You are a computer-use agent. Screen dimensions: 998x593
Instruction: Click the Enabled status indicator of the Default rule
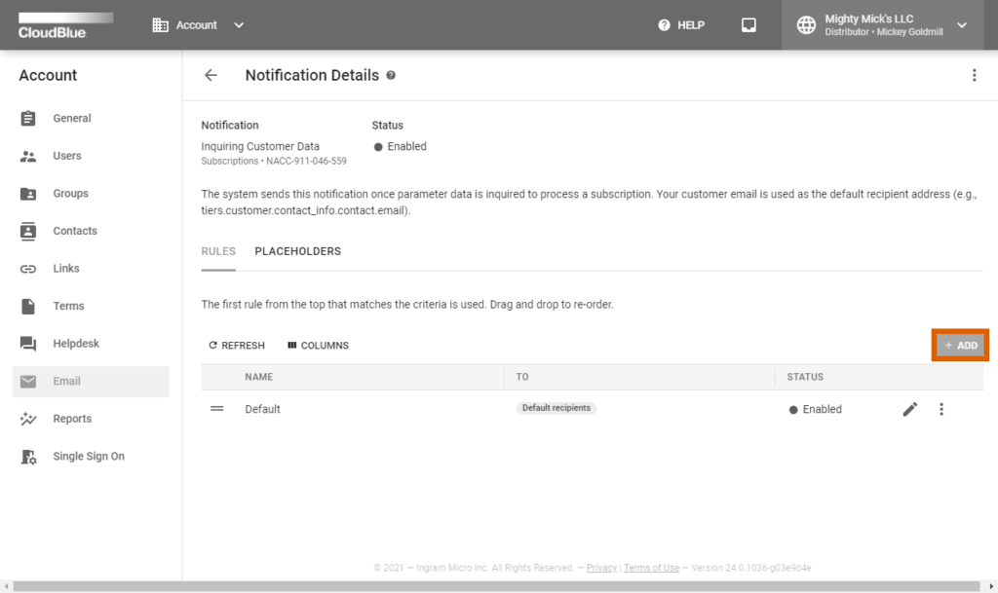815,409
